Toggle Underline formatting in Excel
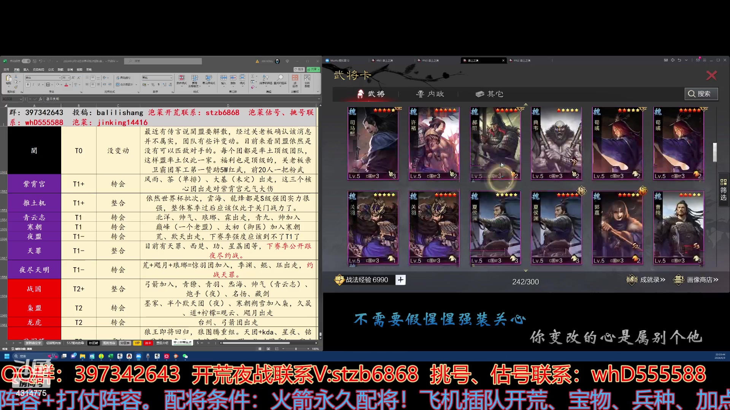The height and width of the screenshot is (410, 730). (x=38, y=85)
